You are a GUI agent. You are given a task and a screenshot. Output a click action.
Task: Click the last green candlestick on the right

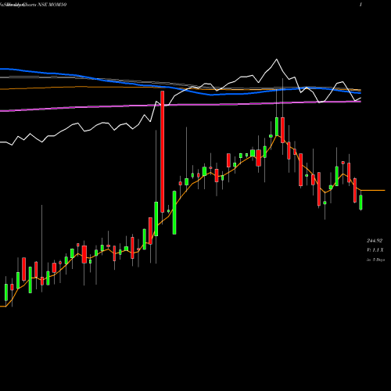[x=361, y=202]
